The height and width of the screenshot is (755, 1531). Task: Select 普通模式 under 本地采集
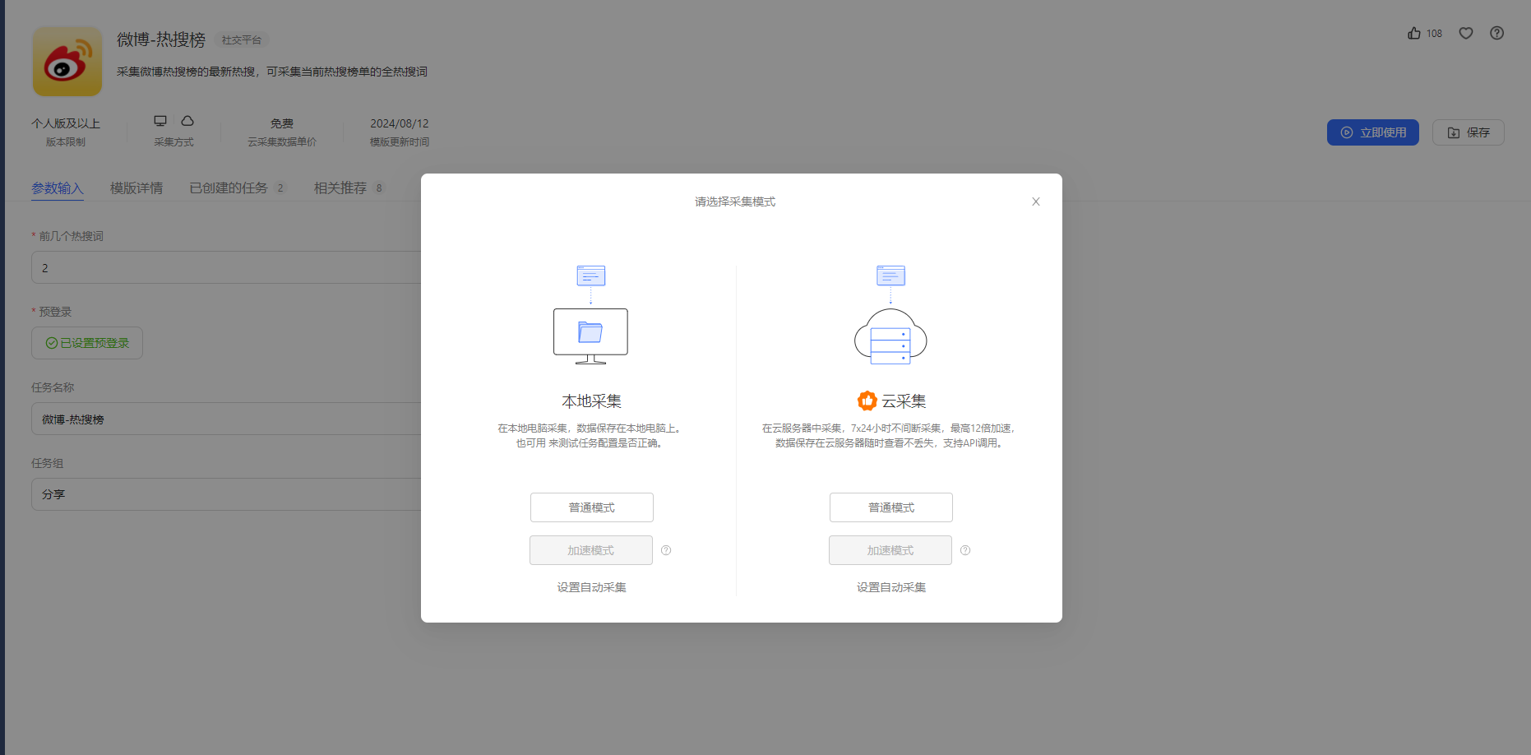pyautogui.click(x=590, y=507)
